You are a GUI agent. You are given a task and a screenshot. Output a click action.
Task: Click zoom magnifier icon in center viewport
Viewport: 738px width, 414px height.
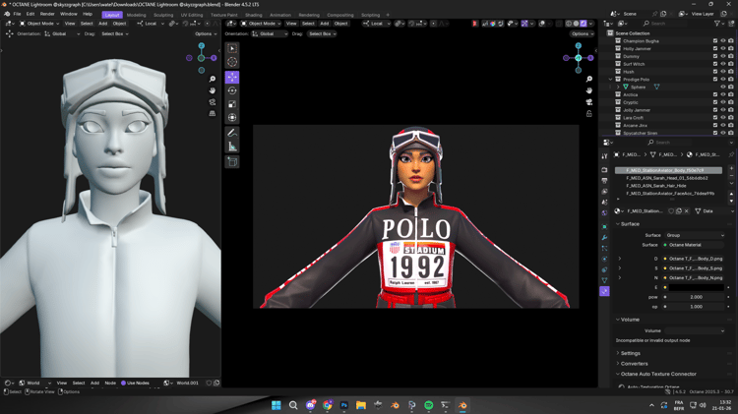(x=588, y=79)
